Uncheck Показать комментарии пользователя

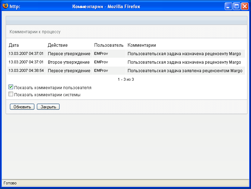pyautogui.click(x=11, y=87)
